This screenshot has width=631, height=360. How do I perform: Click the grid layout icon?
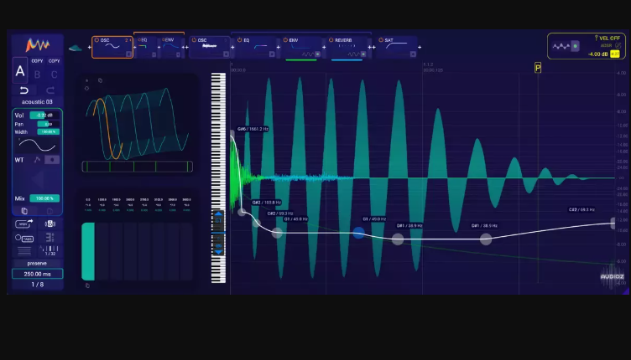(50, 237)
